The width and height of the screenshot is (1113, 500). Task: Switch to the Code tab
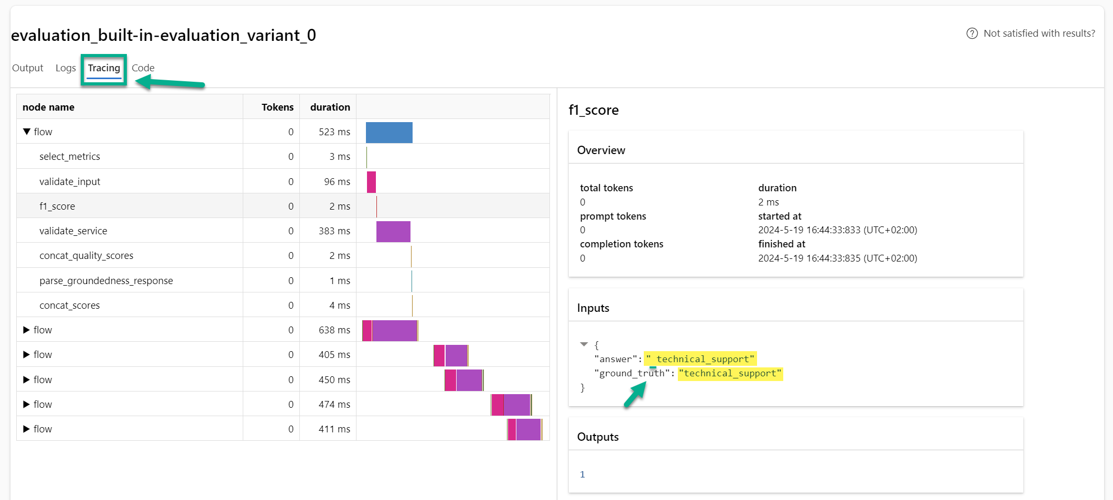click(143, 68)
